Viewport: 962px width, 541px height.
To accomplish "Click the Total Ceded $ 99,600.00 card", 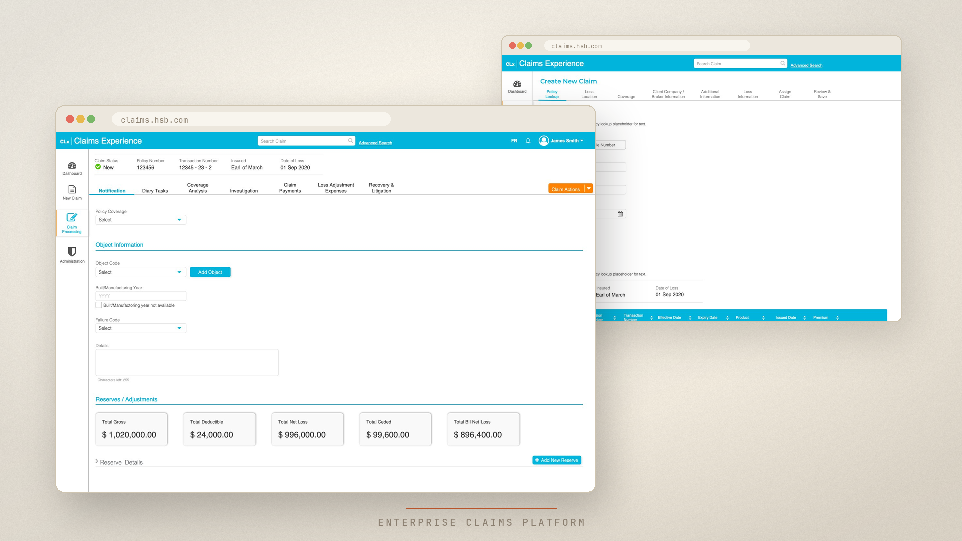I will (x=395, y=429).
